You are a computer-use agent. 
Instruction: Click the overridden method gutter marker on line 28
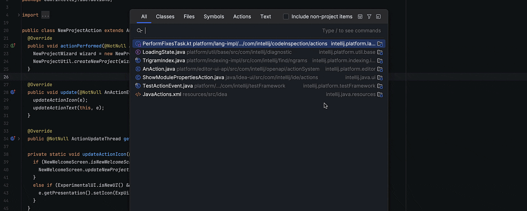click(12, 92)
